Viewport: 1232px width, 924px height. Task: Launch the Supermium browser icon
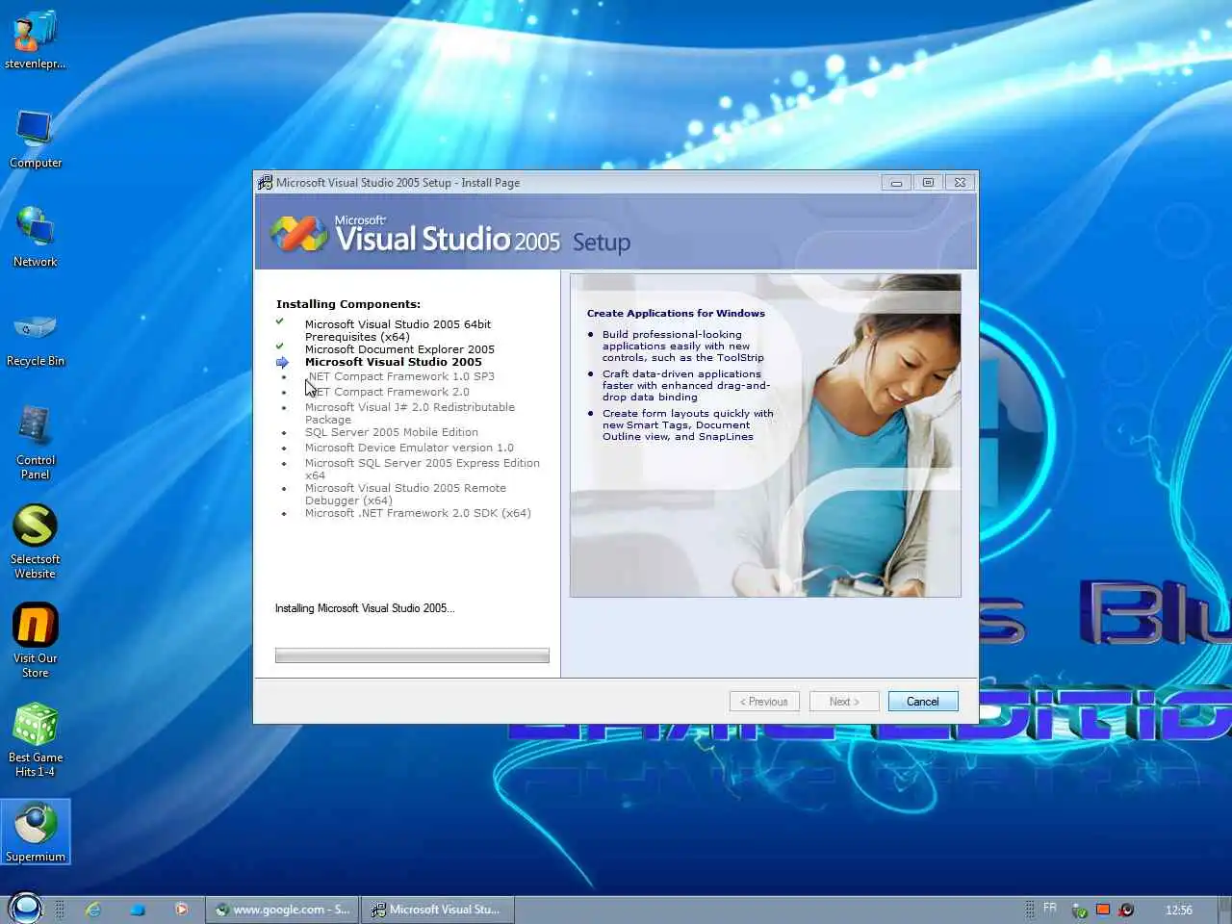(x=35, y=832)
